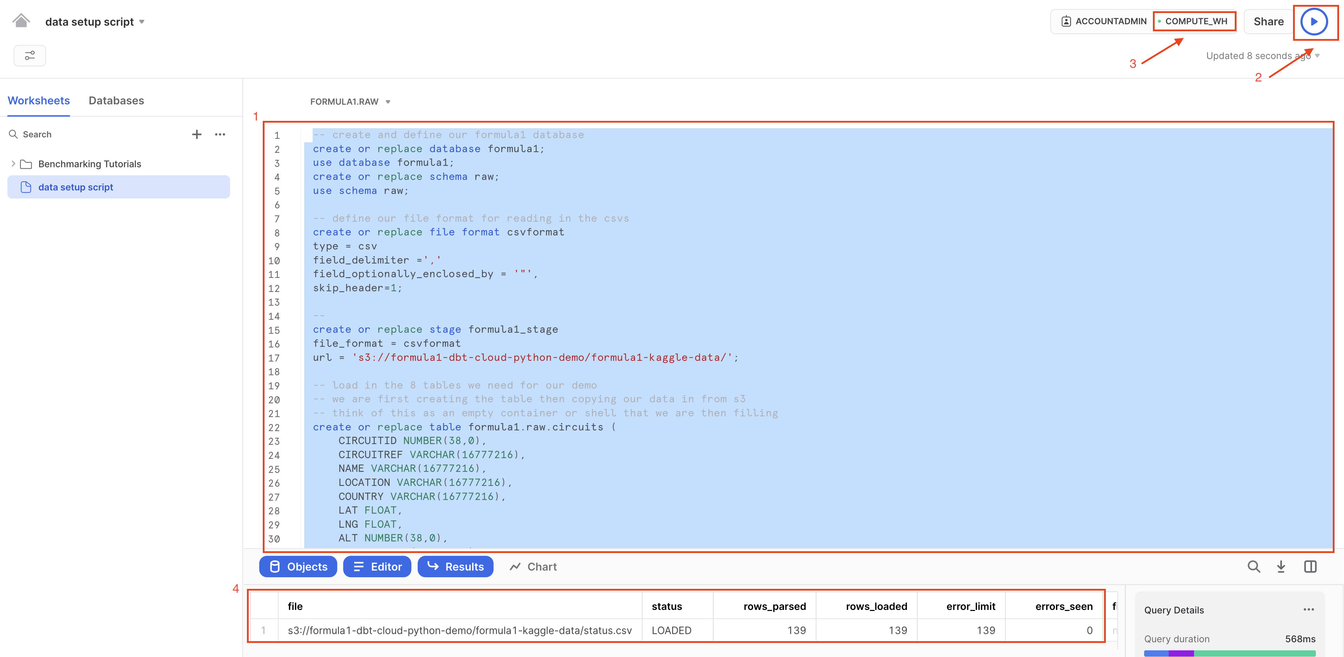Select the Worksheets tab
This screenshot has height=657, width=1344.
(x=38, y=100)
